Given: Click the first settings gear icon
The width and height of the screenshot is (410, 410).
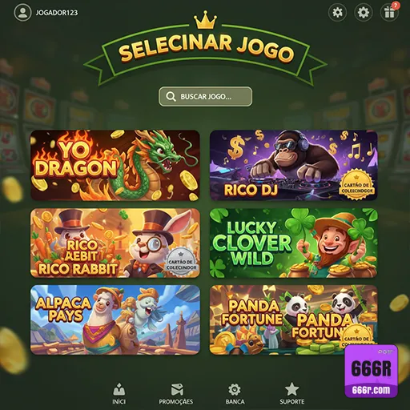Looking at the screenshot, I should 337,12.
